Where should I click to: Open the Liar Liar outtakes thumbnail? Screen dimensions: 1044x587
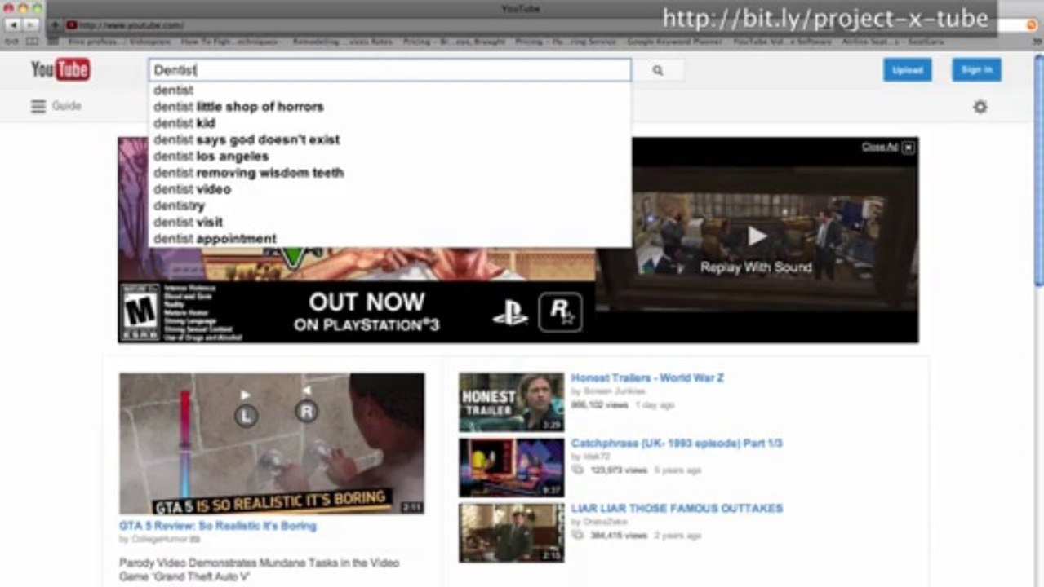pyautogui.click(x=511, y=532)
